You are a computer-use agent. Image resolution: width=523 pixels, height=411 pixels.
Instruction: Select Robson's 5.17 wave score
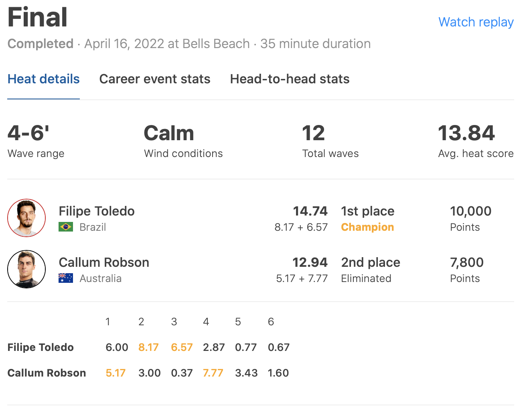coord(116,373)
